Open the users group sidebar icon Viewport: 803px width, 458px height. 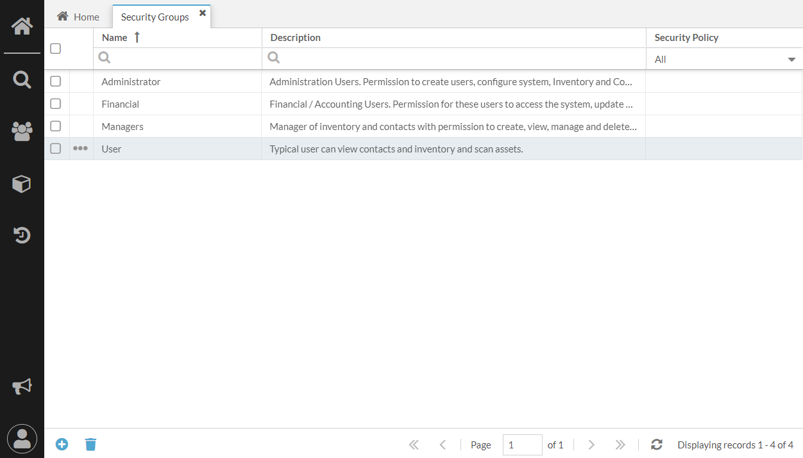(22, 131)
